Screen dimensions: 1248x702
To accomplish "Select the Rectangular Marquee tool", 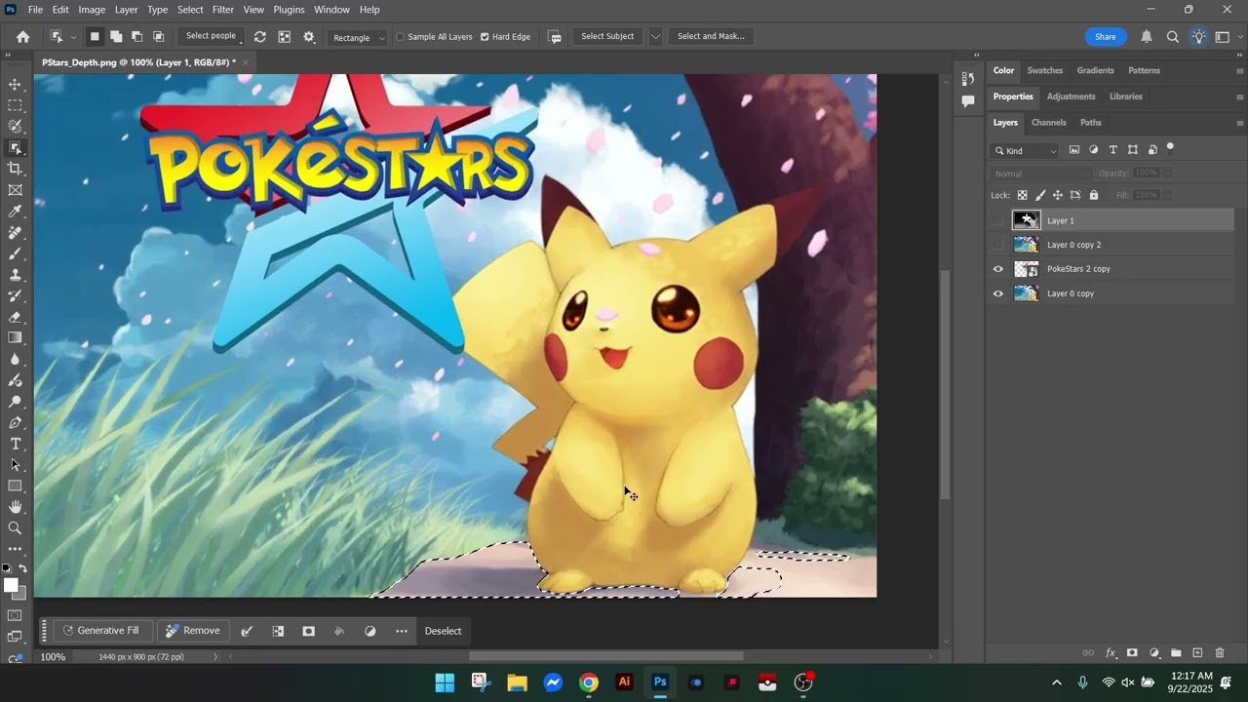I will tap(15, 105).
